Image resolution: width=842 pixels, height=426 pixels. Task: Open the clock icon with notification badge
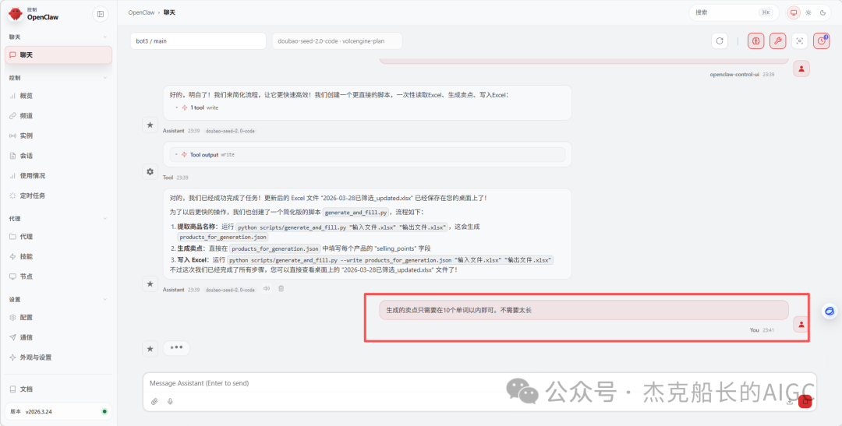click(822, 40)
